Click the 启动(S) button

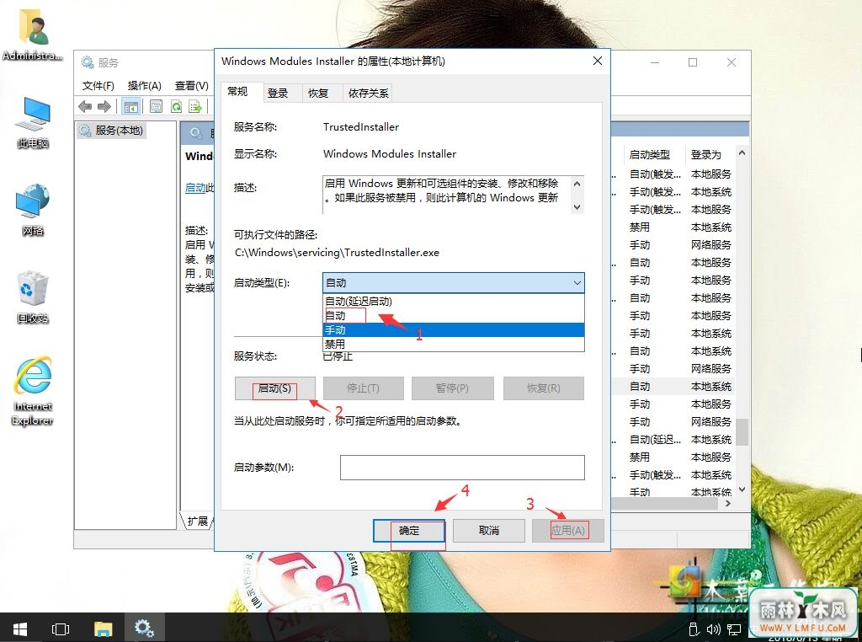coord(275,388)
